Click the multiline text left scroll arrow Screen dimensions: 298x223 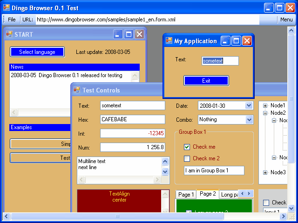pyautogui.click(x=82, y=179)
